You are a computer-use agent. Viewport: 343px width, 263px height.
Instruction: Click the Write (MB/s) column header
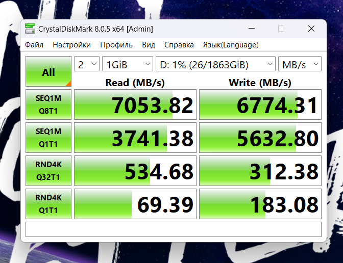260,83
